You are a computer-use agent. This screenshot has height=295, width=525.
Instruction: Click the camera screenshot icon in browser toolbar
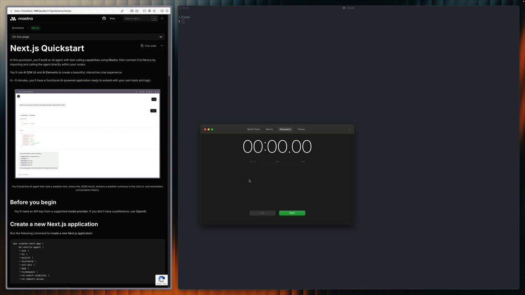click(137, 10)
